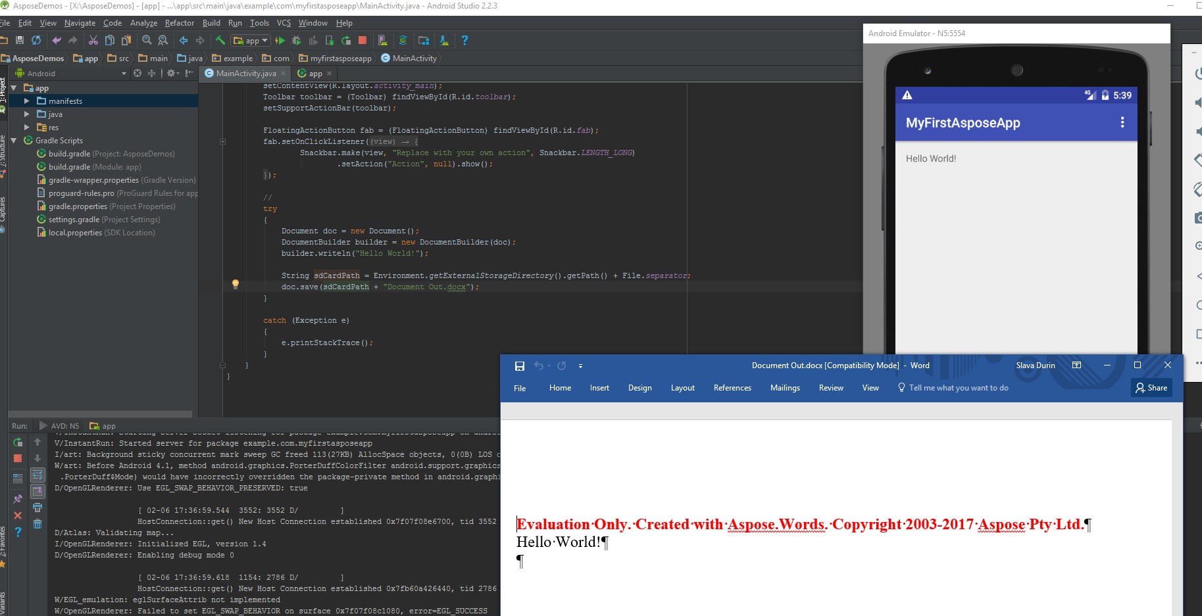1202x616 pixels.
Task: Close the app editor tab
Action: pyautogui.click(x=329, y=74)
